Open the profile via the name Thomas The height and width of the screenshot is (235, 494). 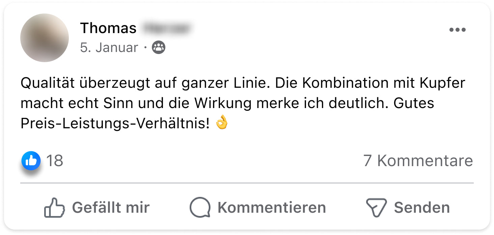(108, 28)
